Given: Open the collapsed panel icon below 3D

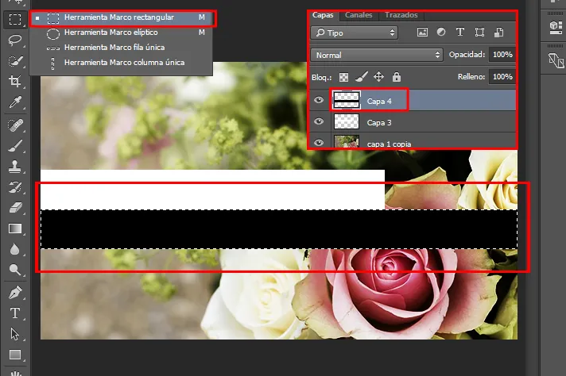Looking at the screenshot, I should pos(556,60).
